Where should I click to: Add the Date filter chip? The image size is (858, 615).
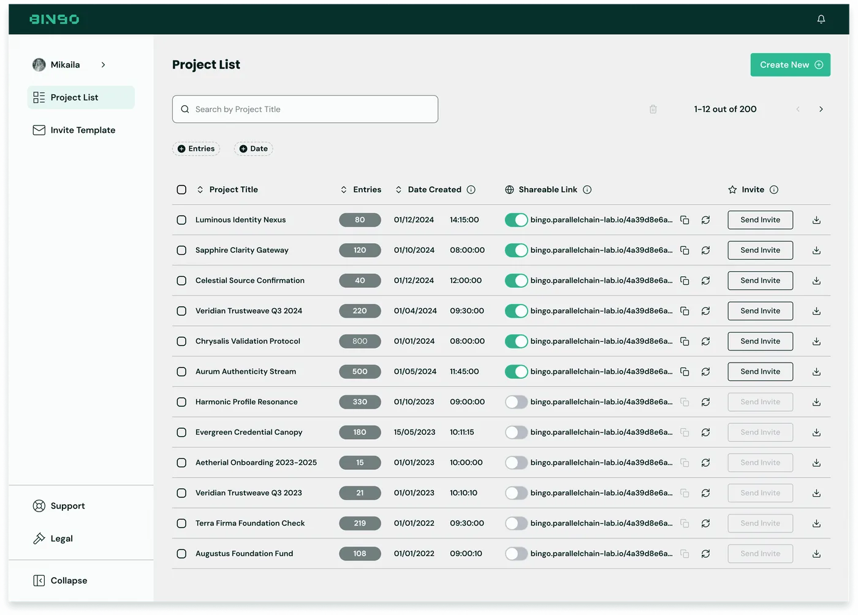click(x=253, y=149)
